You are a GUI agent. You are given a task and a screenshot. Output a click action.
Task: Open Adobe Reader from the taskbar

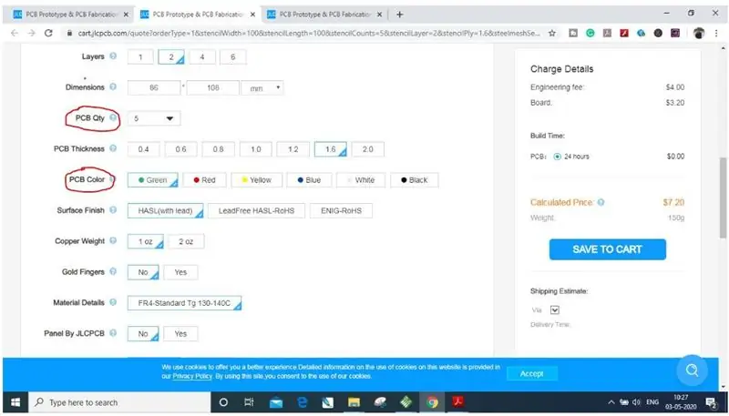pyautogui.click(x=458, y=402)
